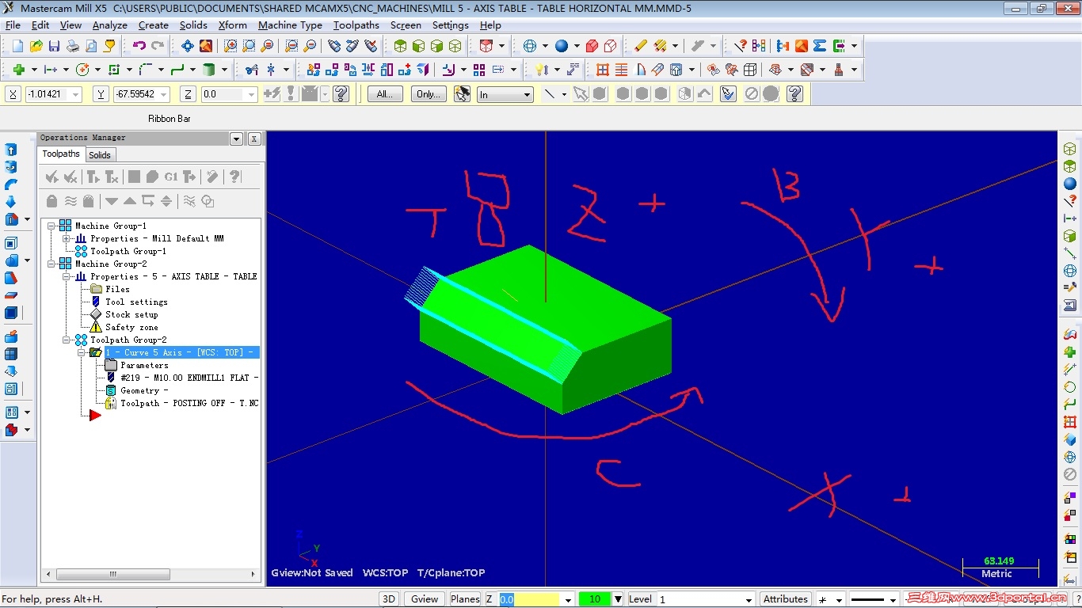Set isometric Gview from right toolbar
Screen dimensions: 1082x608
pyautogui.click(x=1070, y=149)
